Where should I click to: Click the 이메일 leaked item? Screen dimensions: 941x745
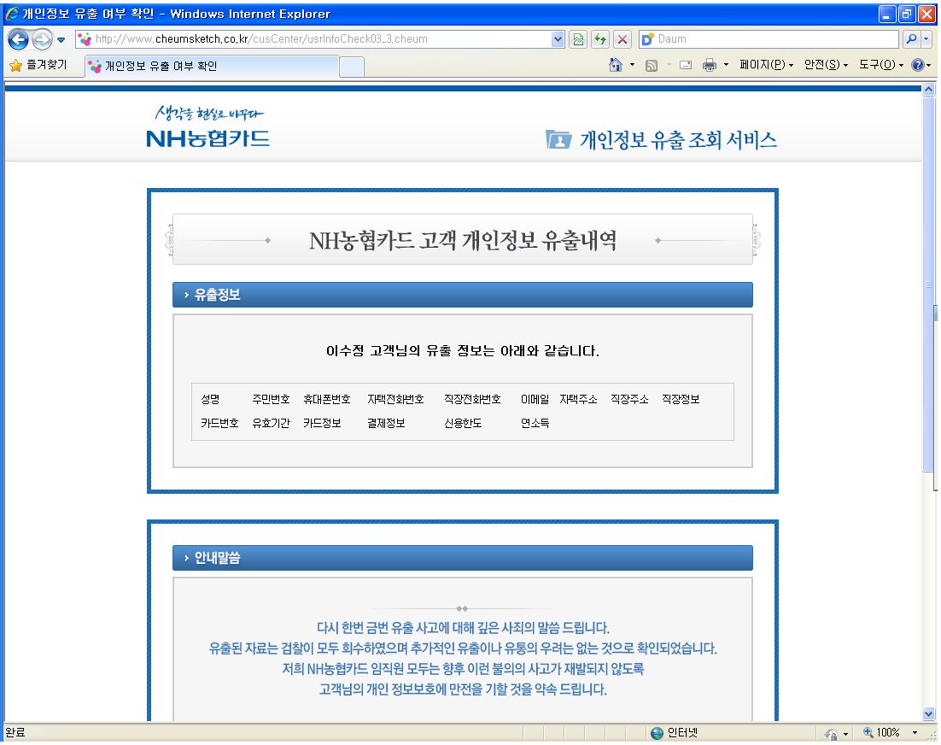[535, 399]
